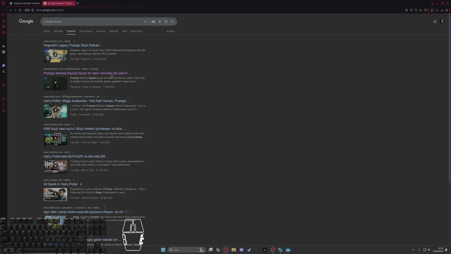Screen dimensions: 451x254
Task: Expand the Daha fazla dropdown
Action: click(x=137, y=31)
